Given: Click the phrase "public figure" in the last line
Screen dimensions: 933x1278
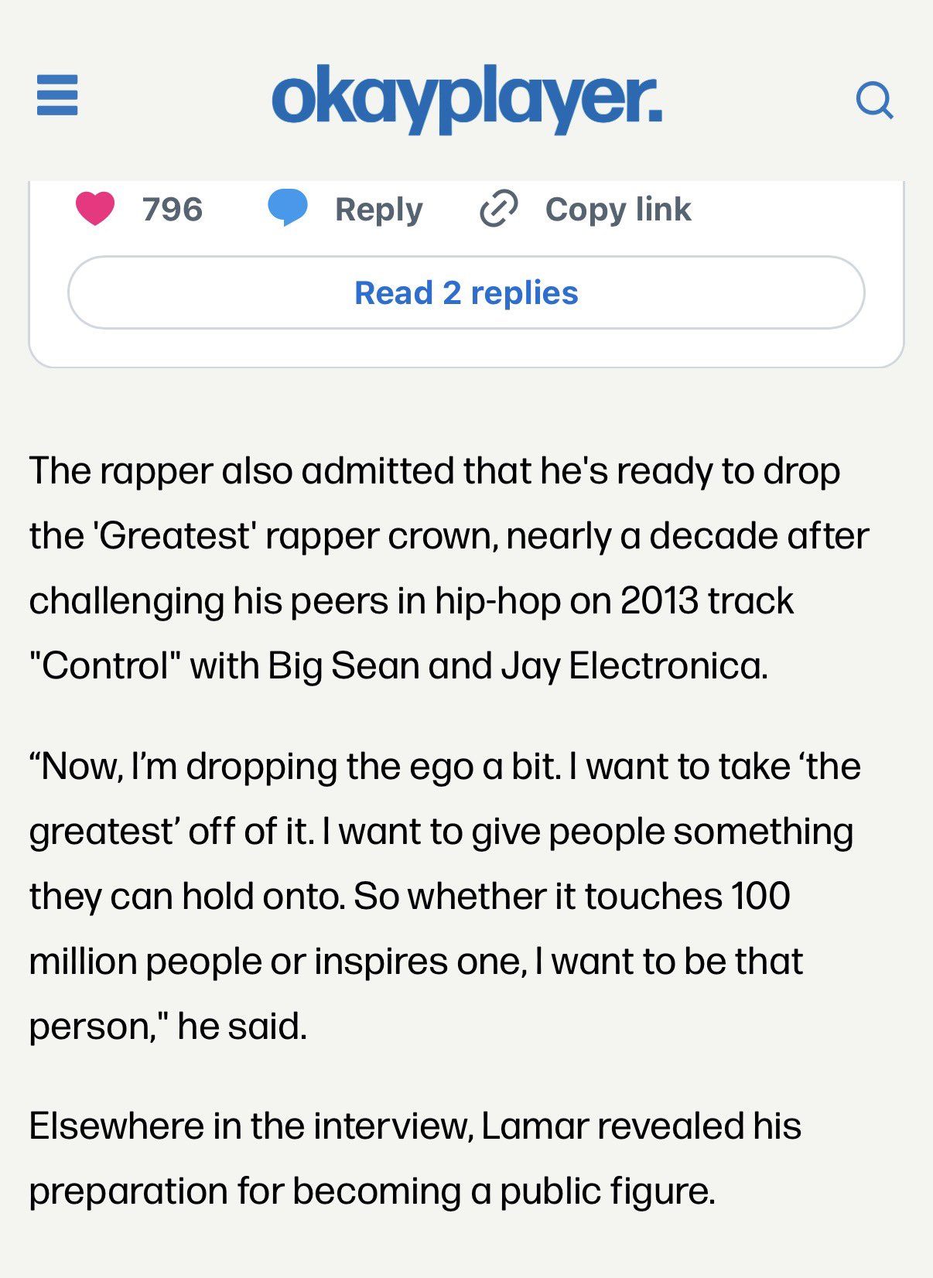Looking at the screenshot, I should point(607,1191).
